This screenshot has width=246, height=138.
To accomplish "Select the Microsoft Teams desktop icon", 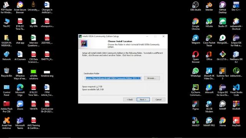I will 20,123.
